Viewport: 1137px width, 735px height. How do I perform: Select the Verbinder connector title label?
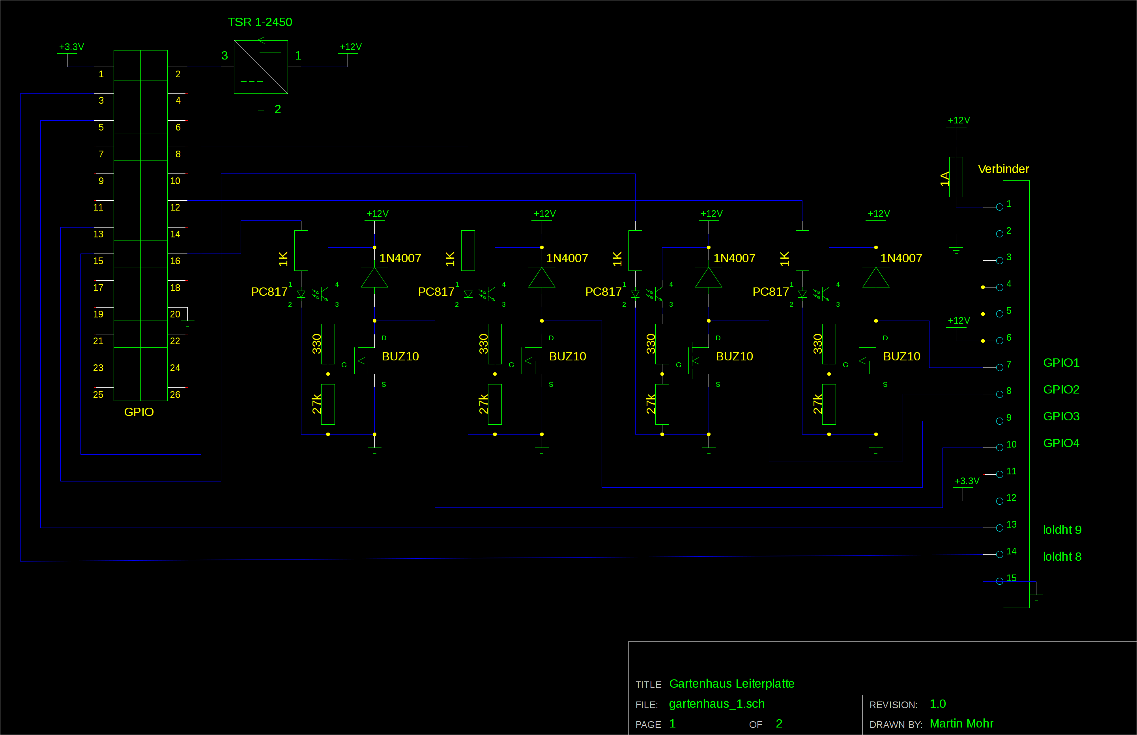click(x=1003, y=169)
